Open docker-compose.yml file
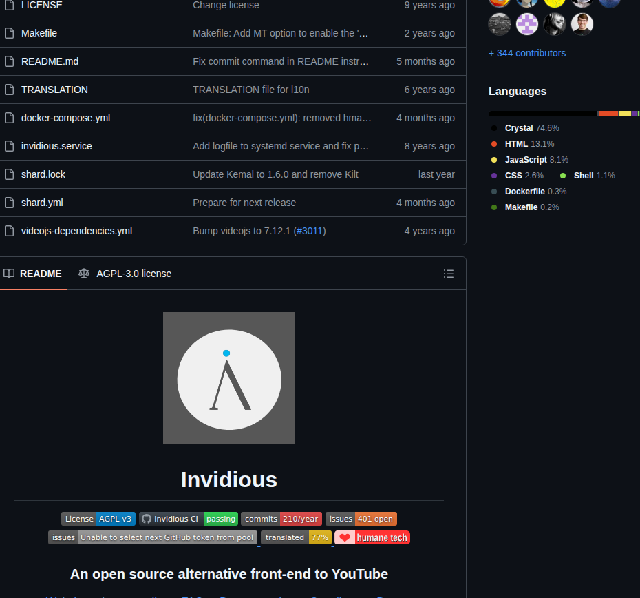Screen dimensions: 640x598 coord(65,118)
